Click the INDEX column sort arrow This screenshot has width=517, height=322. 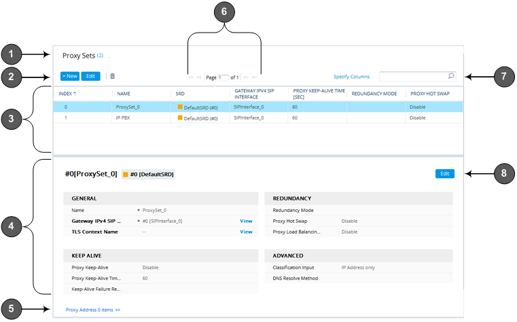click(75, 93)
